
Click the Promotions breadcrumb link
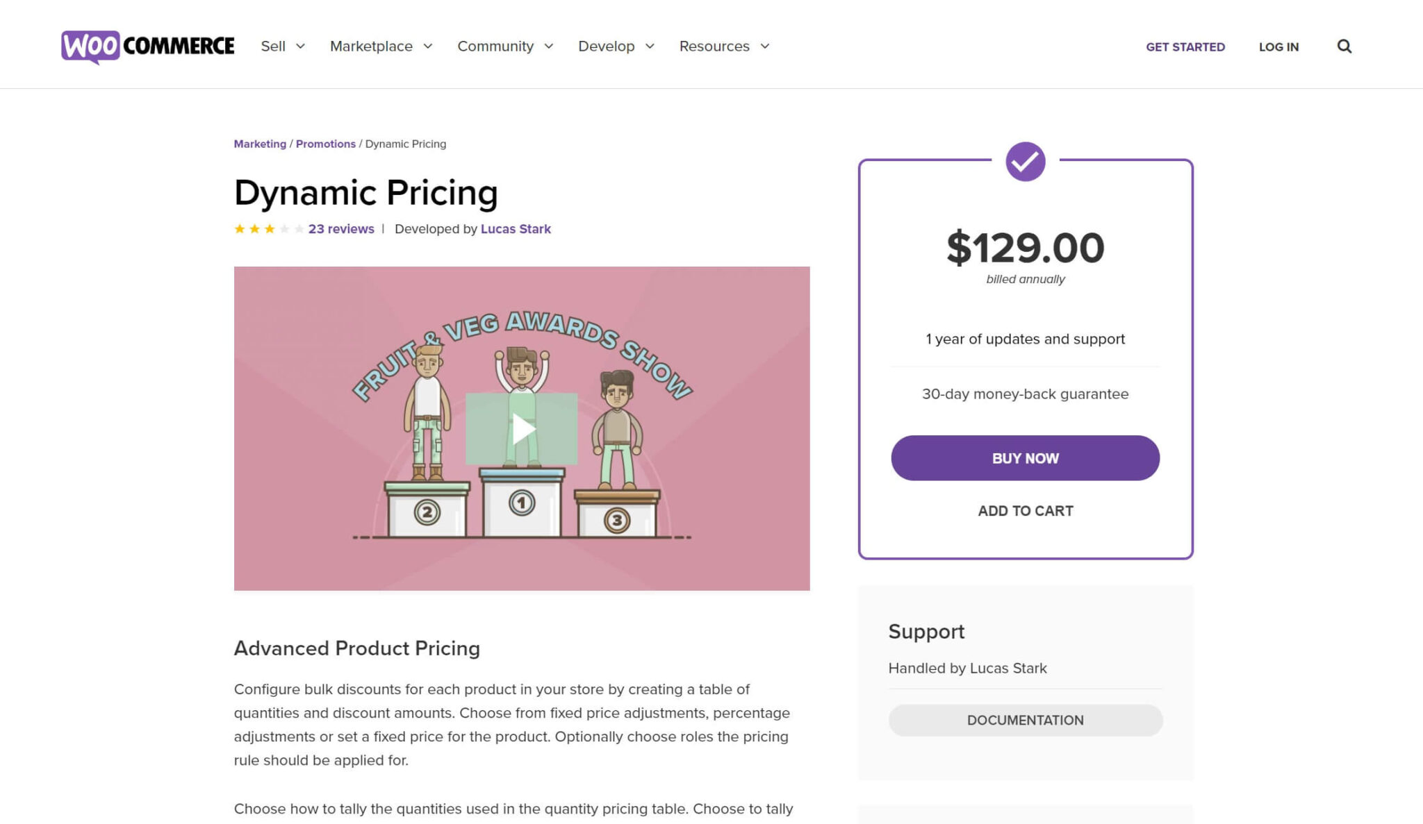click(326, 143)
